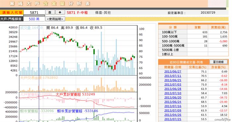Click the 成交量 volume chart label
Screen dimensions: 232x122
pyautogui.click(x=31, y=28)
